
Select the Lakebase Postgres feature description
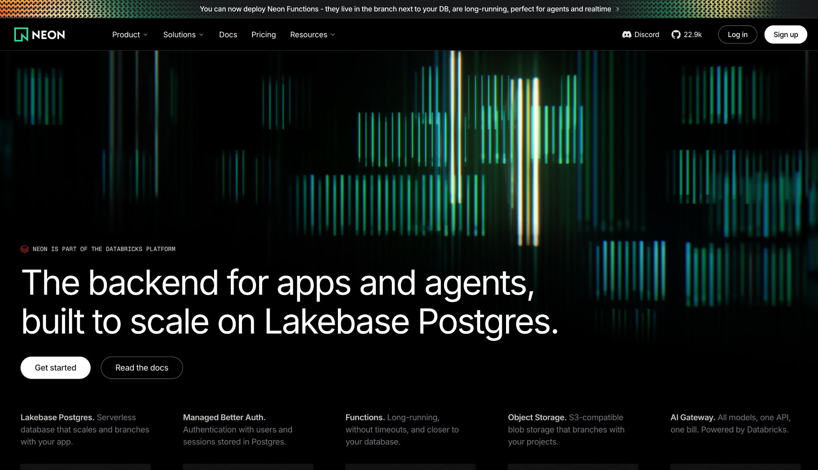pyautogui.click(x=85, y=430)
